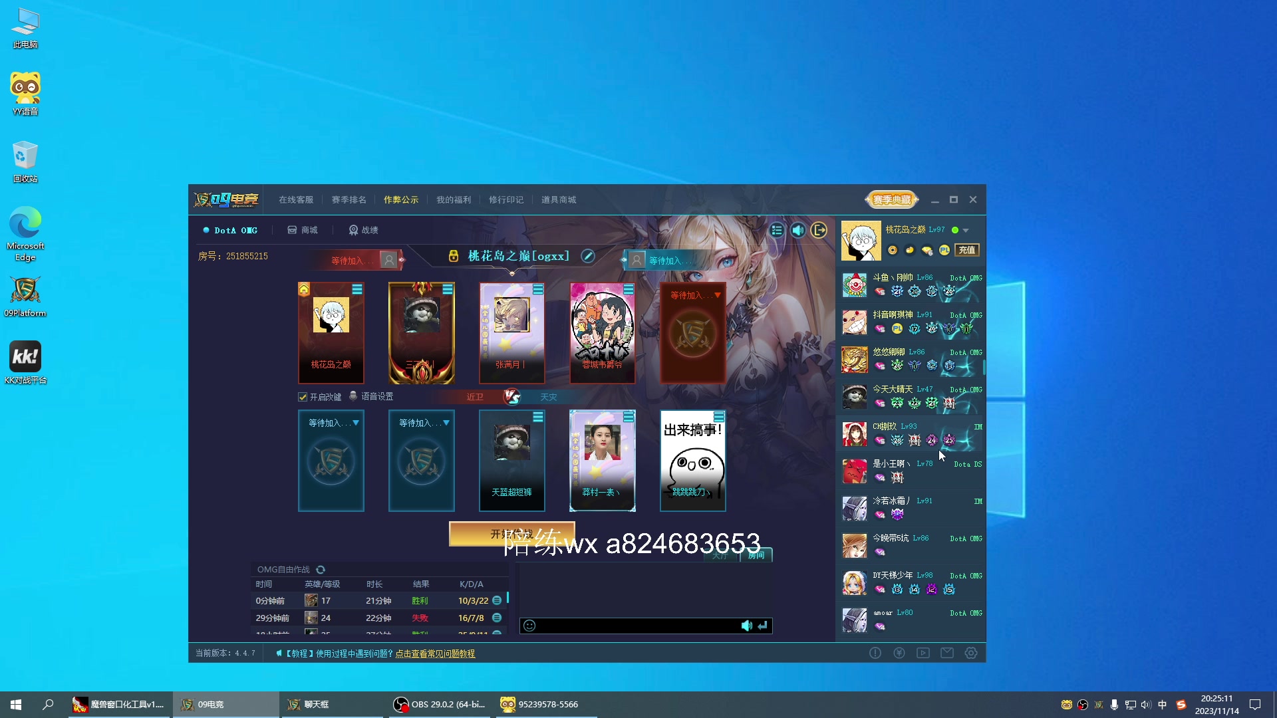Edit room name with pencil icon
Image resolution: width=1277 pixels, height=718 pixels.
(588, 256)
